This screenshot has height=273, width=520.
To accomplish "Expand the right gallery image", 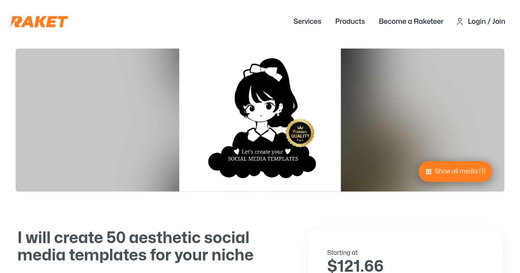I will tap(422, 120).
